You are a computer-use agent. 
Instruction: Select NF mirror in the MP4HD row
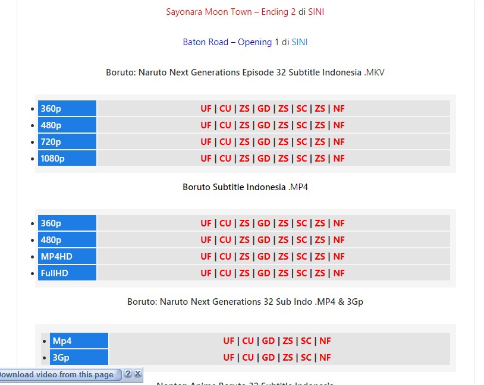pyautogui.click(x=338, y=257)
